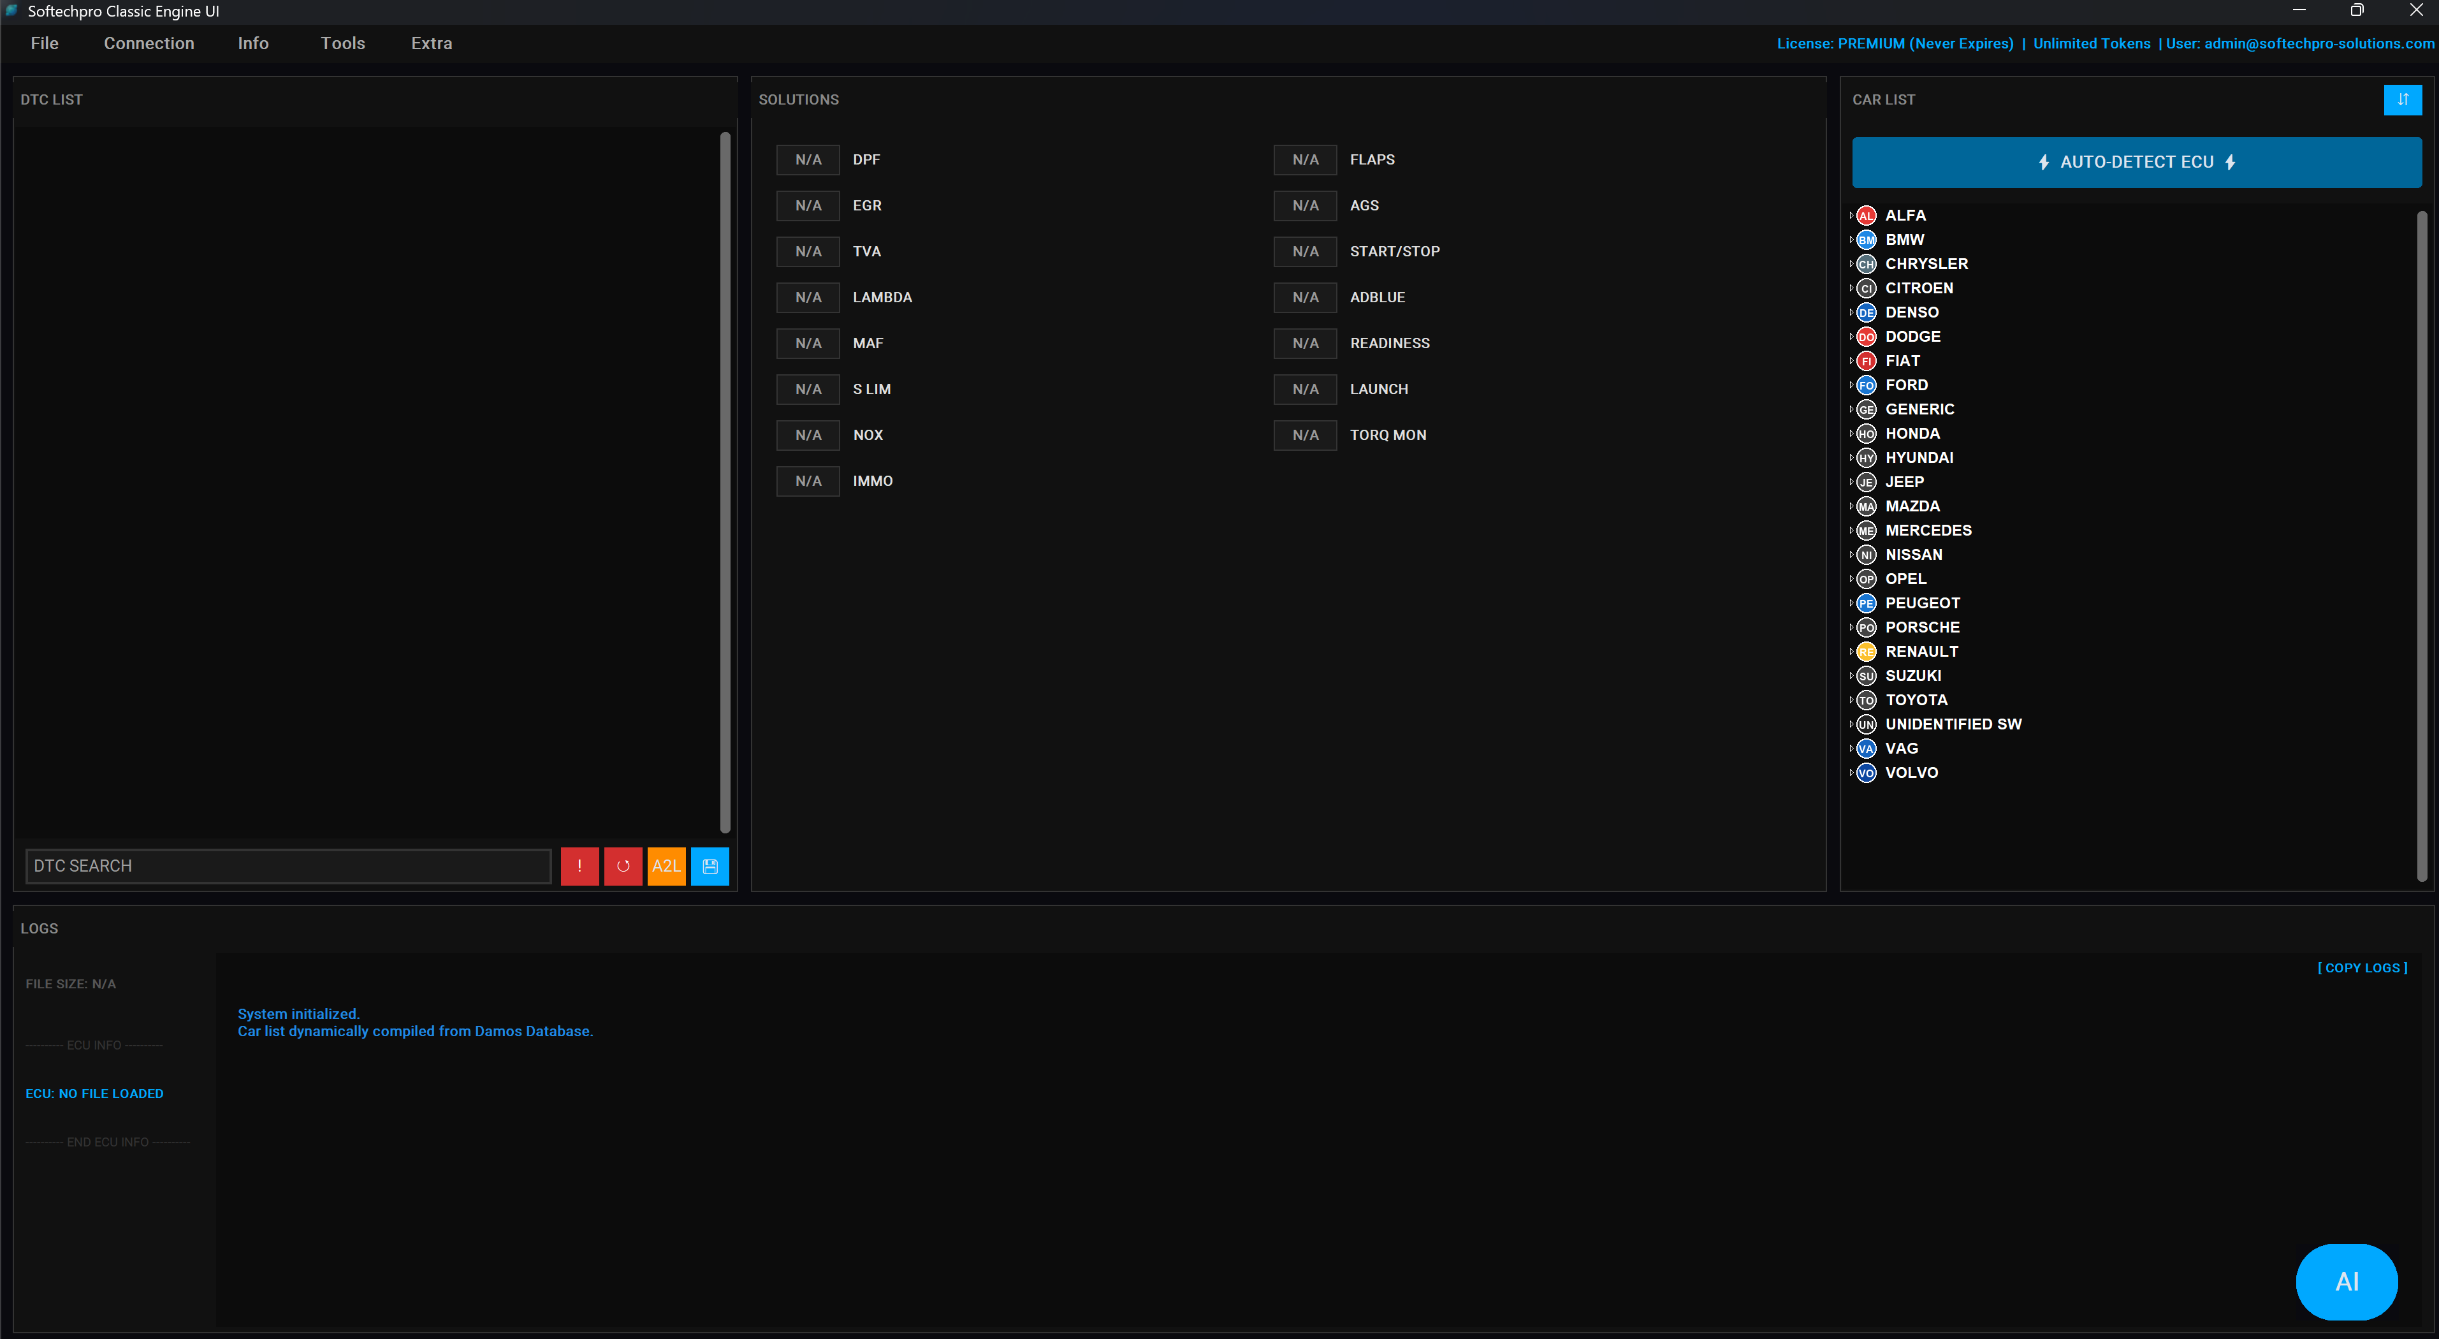The image size is (2439, 1339).
Task: Click the FORD blue badge icon
Action: coord(1866,385)
